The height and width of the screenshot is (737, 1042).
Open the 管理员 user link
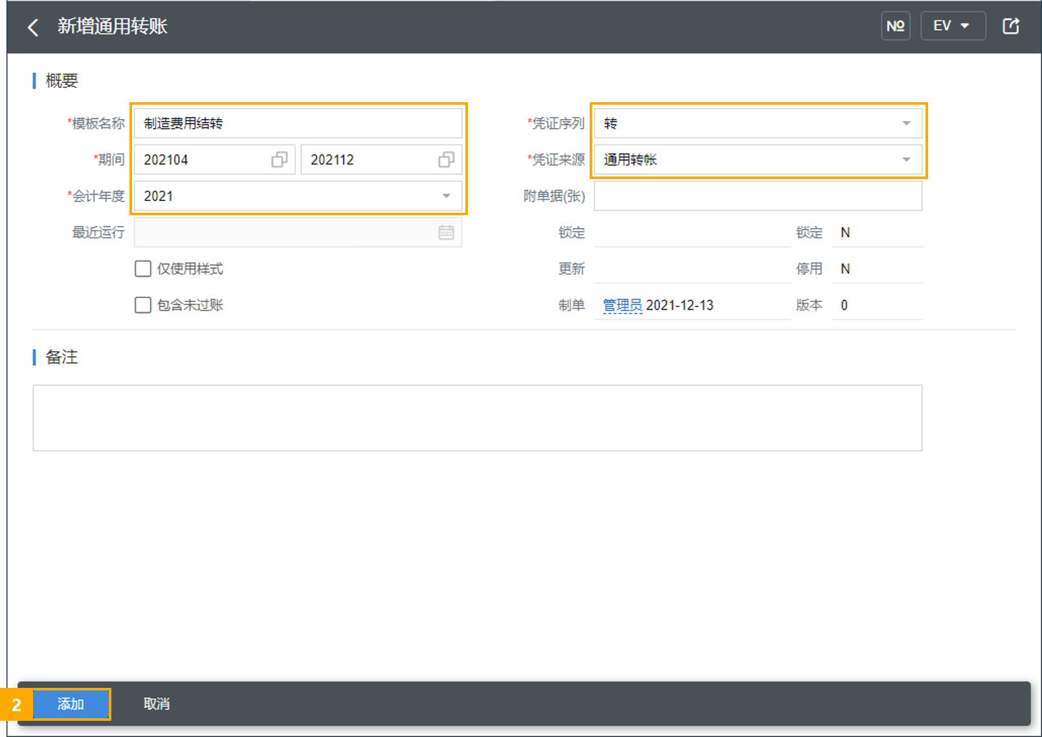622,305
